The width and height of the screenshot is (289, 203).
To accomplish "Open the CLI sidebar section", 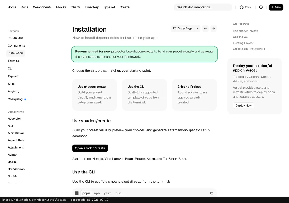I will point(10,69).
